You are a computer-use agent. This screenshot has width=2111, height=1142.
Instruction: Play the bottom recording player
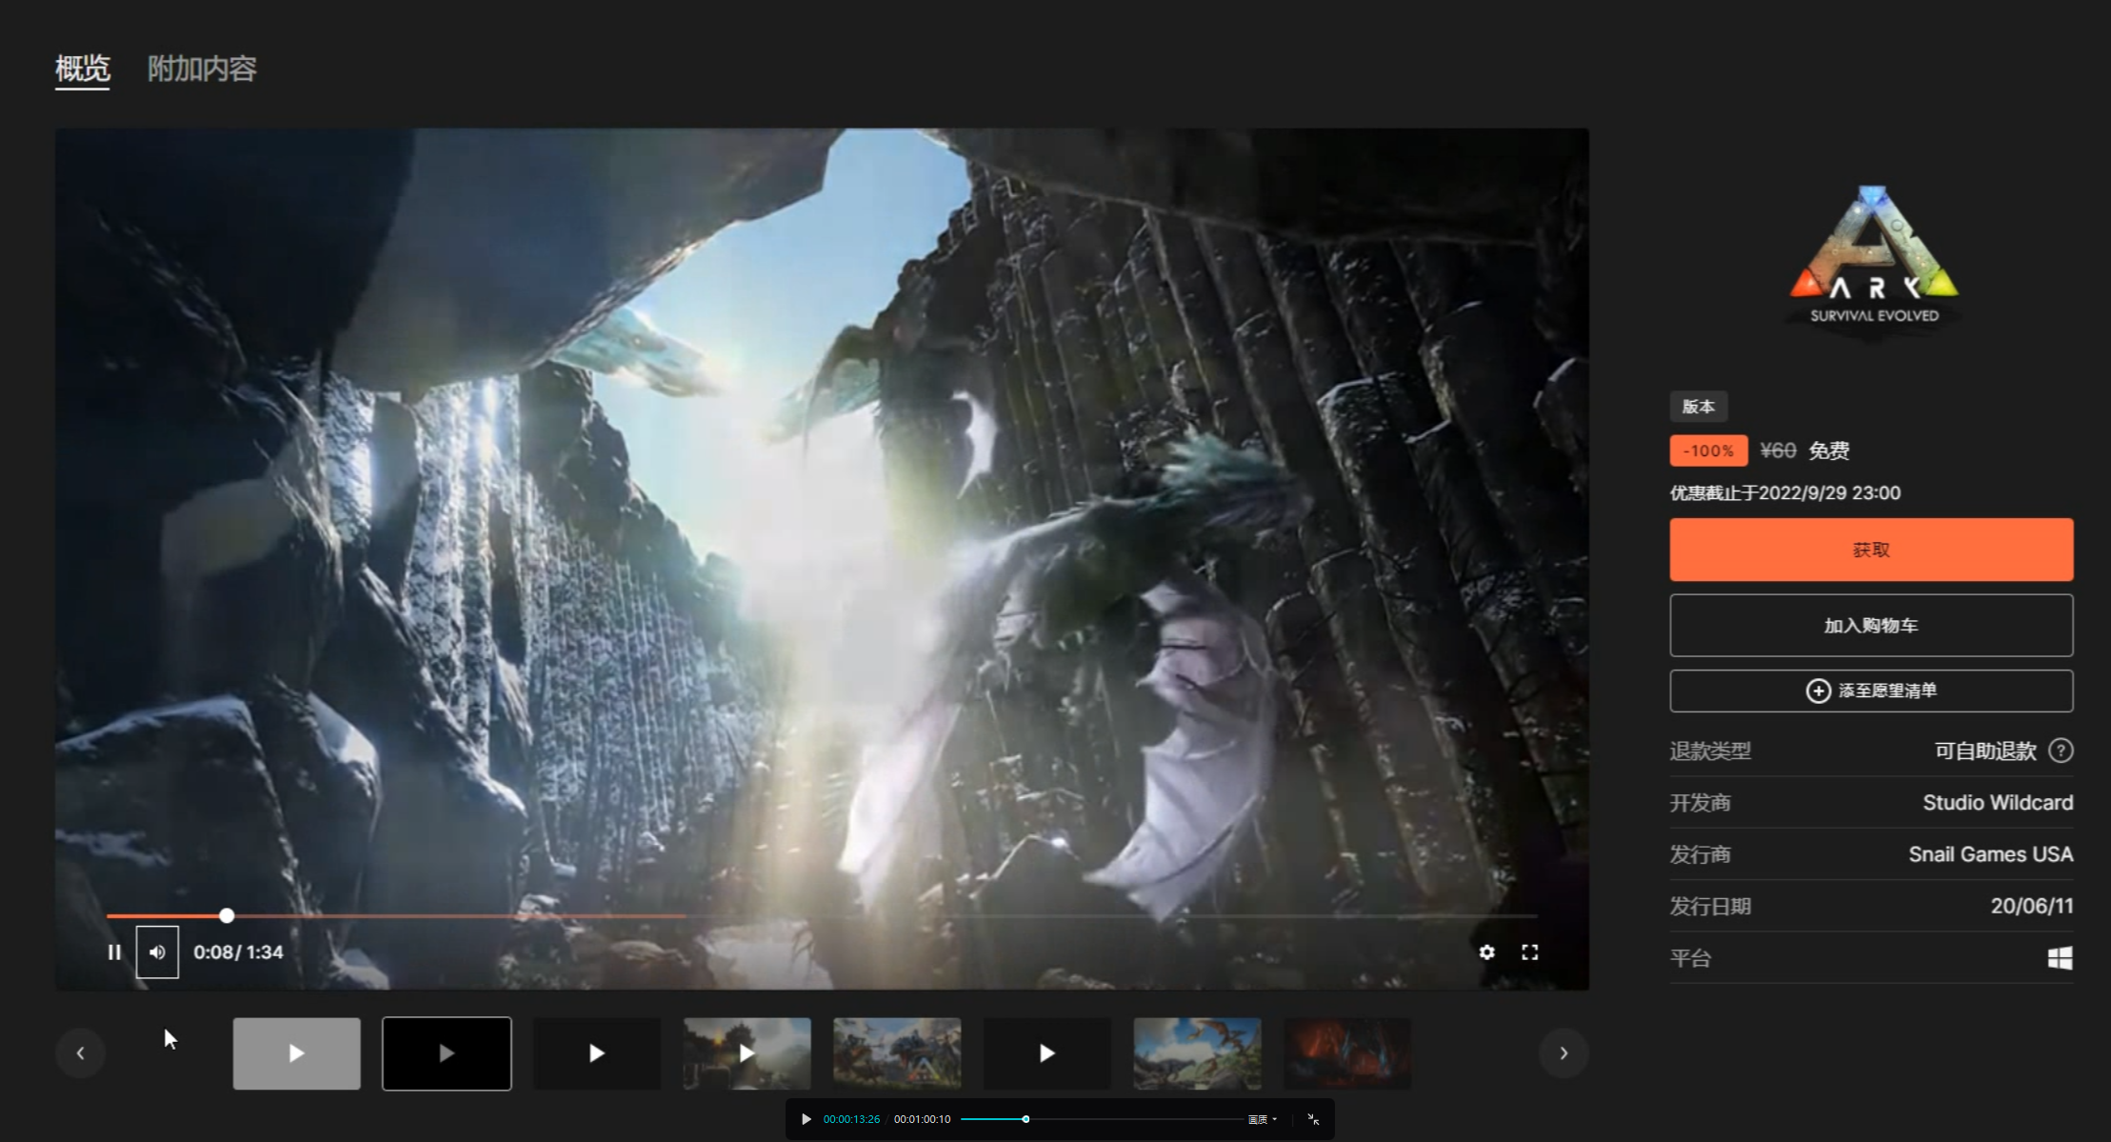tap(807, 1119)
